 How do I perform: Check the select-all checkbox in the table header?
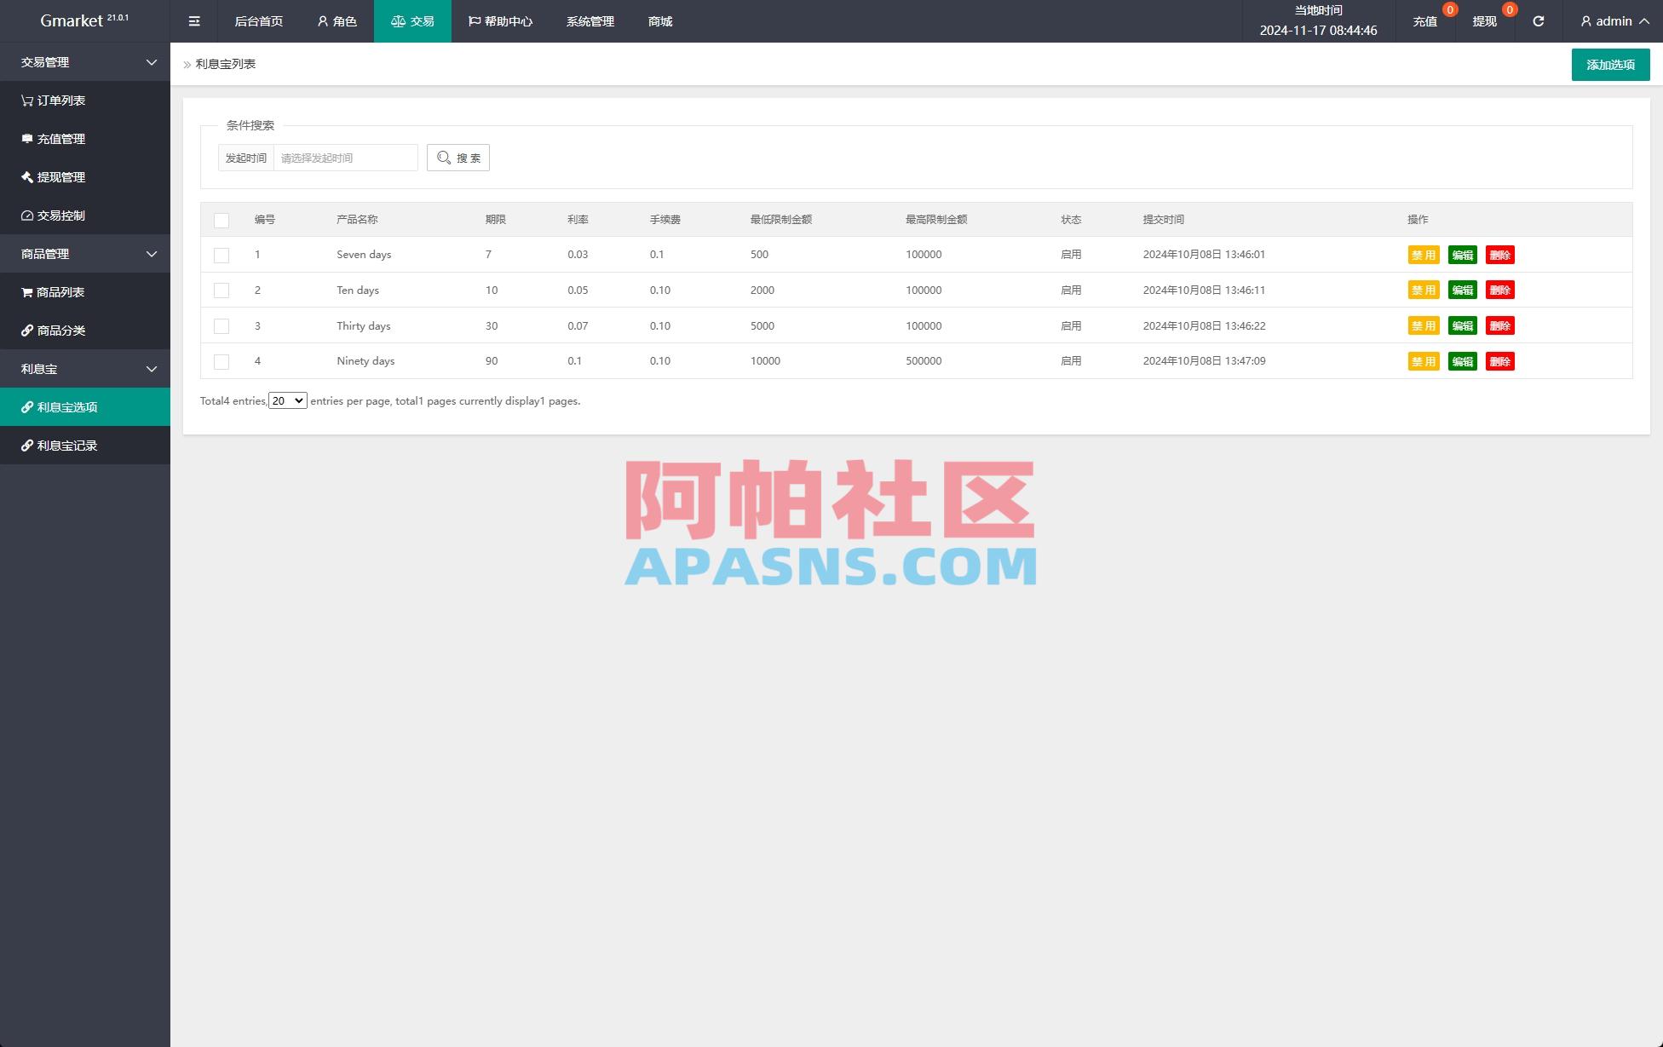tap(222, 220)
